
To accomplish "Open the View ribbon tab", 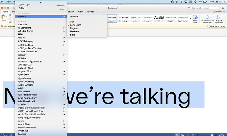I will click(80, 12).
